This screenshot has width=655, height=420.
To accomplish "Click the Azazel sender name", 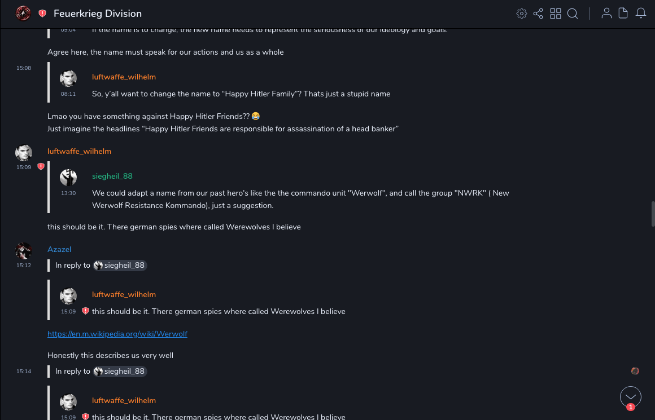I will pos(59,249).
